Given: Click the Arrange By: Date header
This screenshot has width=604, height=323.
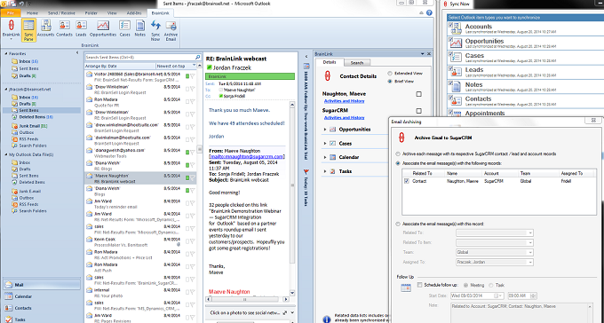Looking at the screenshot, I should tap(120, 66).
